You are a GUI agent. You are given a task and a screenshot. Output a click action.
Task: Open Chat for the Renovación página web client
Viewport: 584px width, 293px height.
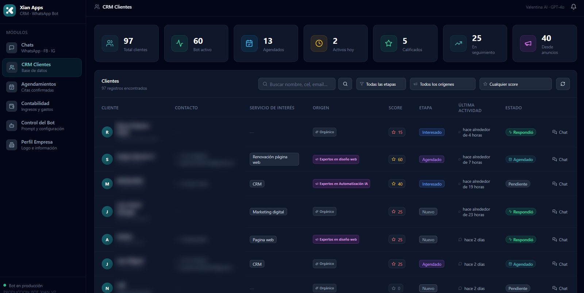coord(560,159)
